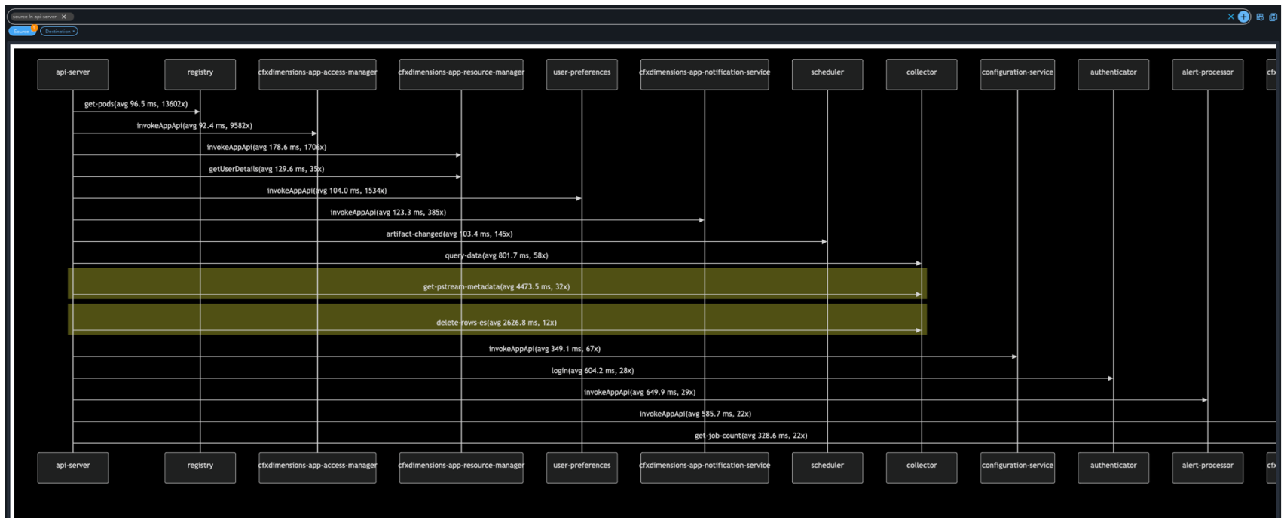Select the login message label

pos(592,371)
